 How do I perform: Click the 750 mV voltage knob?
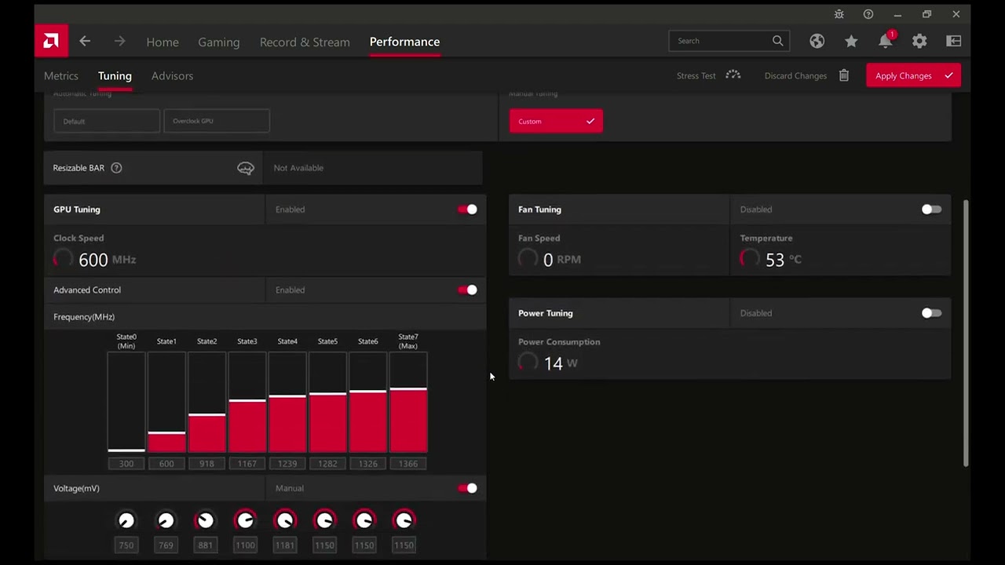(126, 520)
